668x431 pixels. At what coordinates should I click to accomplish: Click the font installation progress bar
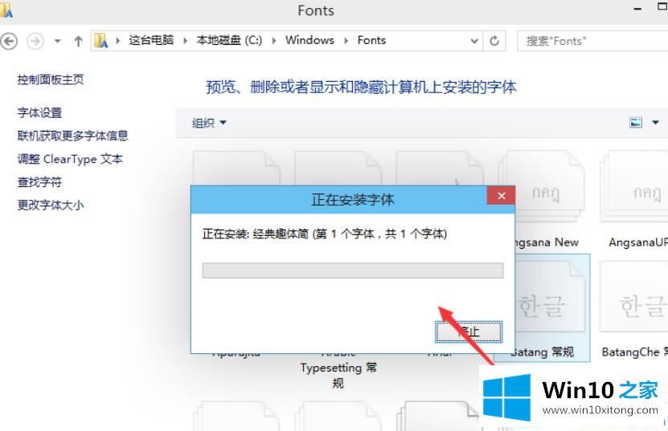[x=353, y=270]
